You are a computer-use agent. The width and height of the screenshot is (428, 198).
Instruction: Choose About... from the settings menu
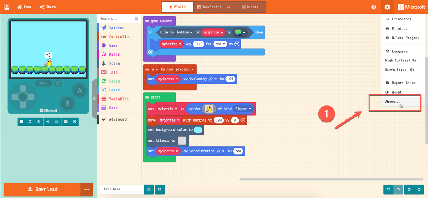tap(393, 102)
